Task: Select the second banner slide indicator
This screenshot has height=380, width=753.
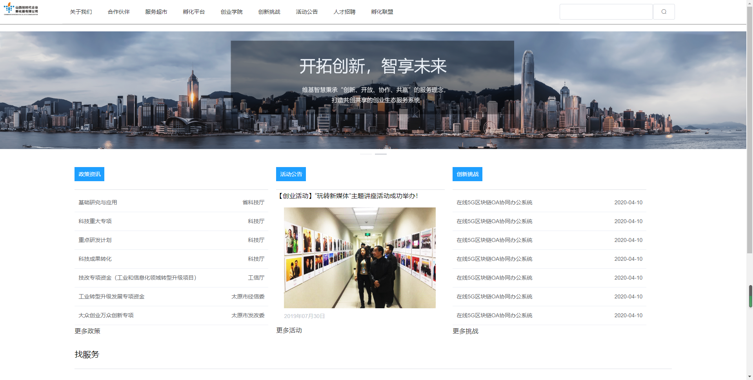Action: [x=380, y=154]
